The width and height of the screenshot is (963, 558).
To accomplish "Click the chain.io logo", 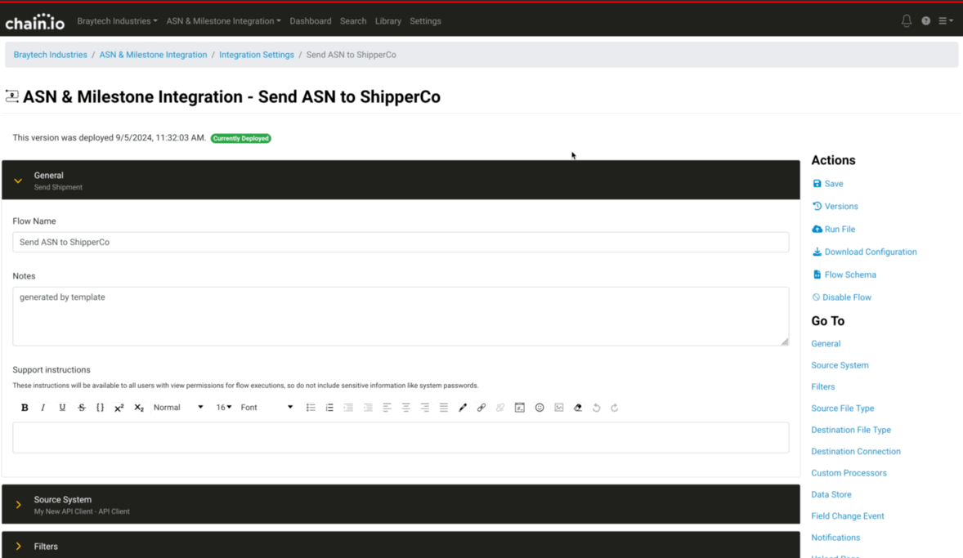I will tap(35, 21).
